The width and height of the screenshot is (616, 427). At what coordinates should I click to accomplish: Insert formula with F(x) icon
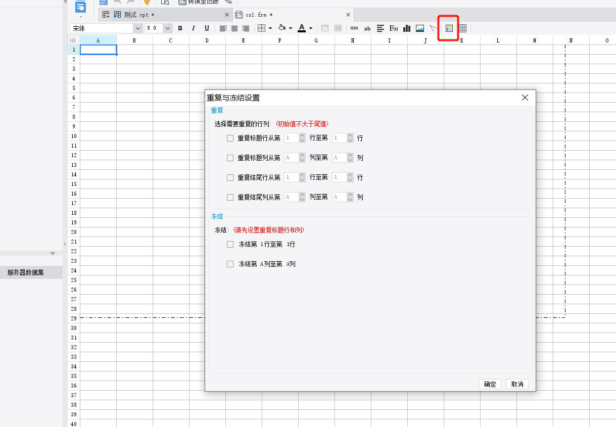tap(394, 28)
